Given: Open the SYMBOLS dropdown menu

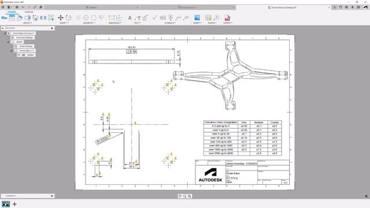Looking at the screenshot, I should tap(169, 23).
